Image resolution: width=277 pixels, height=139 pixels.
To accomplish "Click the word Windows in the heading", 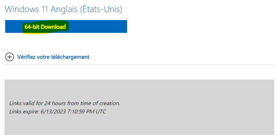I will click(x=22, y=9).
